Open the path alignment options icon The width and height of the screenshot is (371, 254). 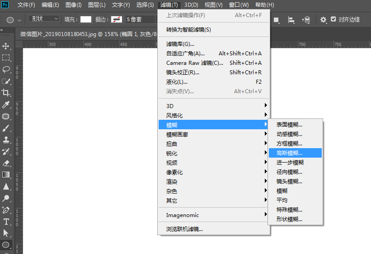(291, 20)
